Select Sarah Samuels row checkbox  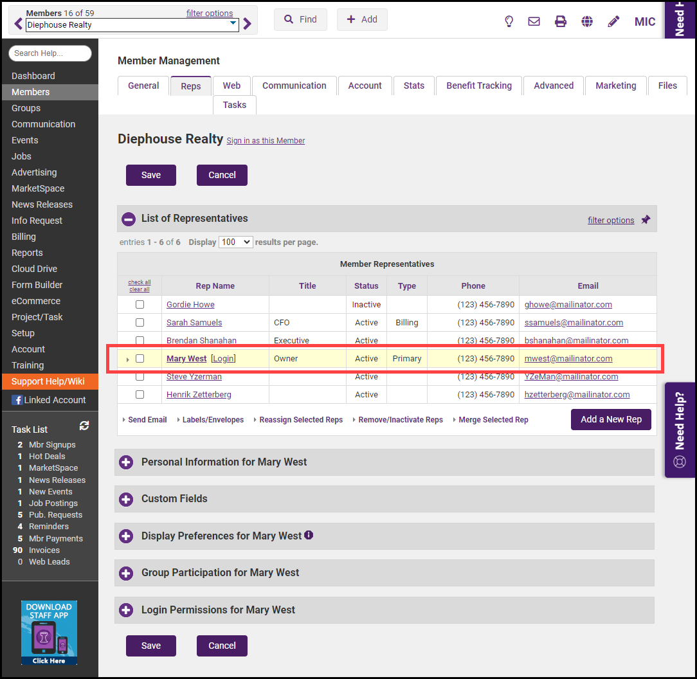[140, 323]
